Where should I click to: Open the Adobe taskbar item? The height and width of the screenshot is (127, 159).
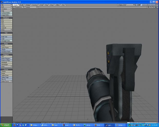46,125
